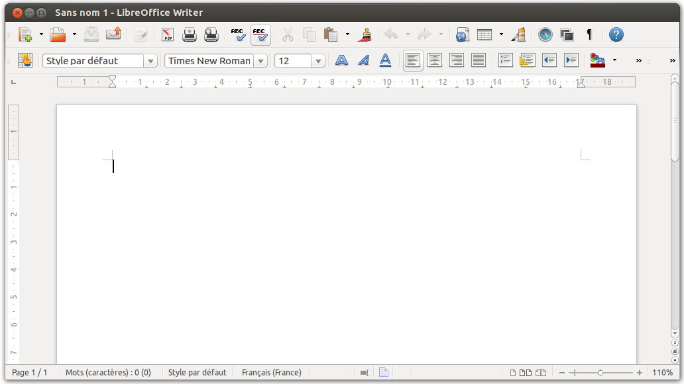Print the document directly with printer icon
Screen dimensions: 684x384
190,34
